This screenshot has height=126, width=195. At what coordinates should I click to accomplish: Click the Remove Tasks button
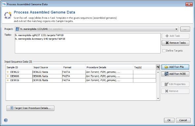(175, 43)
